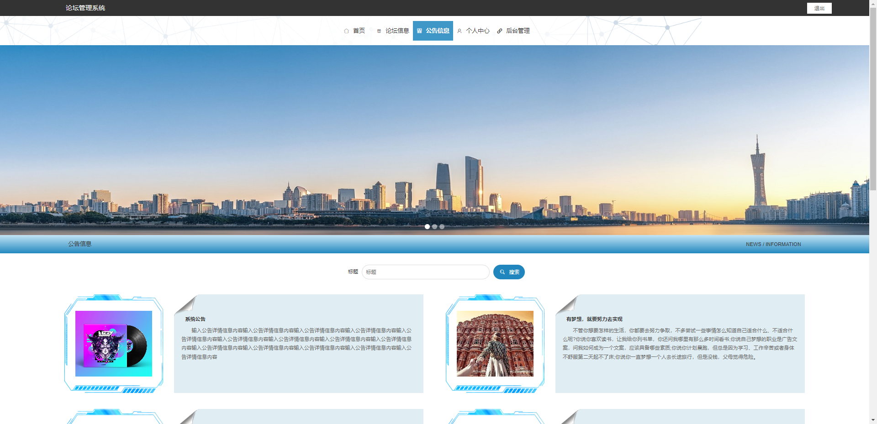Select the first carousel dot indicator
Screen dimensions: 877x424
pos(427,226)
